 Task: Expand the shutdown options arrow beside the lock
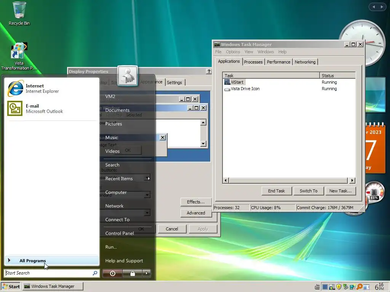pyautogui.click(x=147, y=273)
